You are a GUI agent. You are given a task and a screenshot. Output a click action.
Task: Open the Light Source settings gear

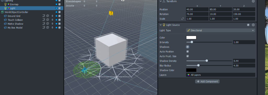click(x=253, y=25)
